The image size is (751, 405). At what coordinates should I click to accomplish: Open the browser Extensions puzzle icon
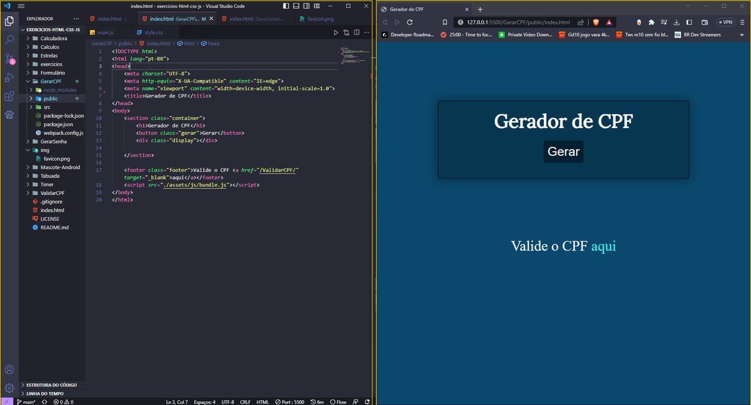(651, 22)
